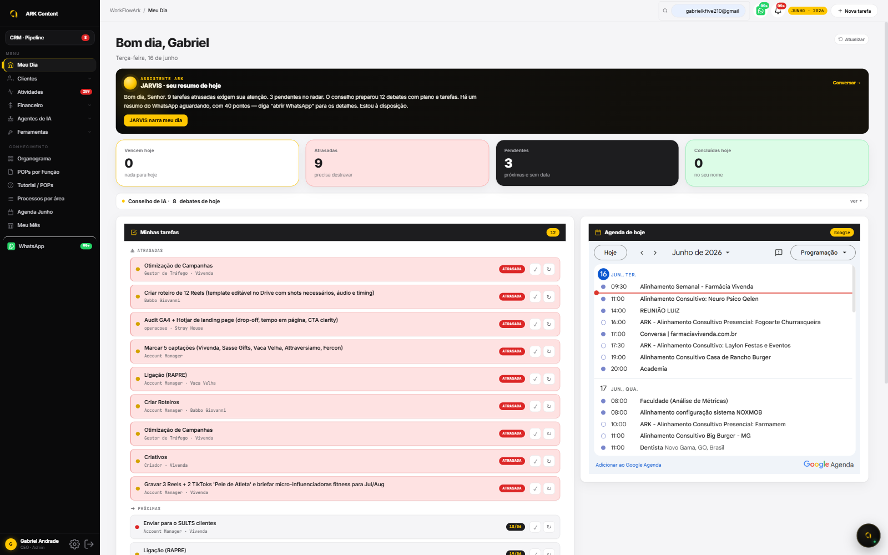
Task: Mark Criar Roteiros as done
Action: coord(535,406)
